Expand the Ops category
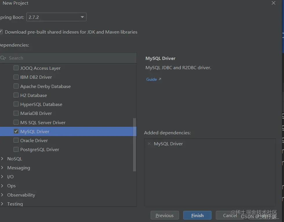 pyautogui.click(x=2, y=186)
